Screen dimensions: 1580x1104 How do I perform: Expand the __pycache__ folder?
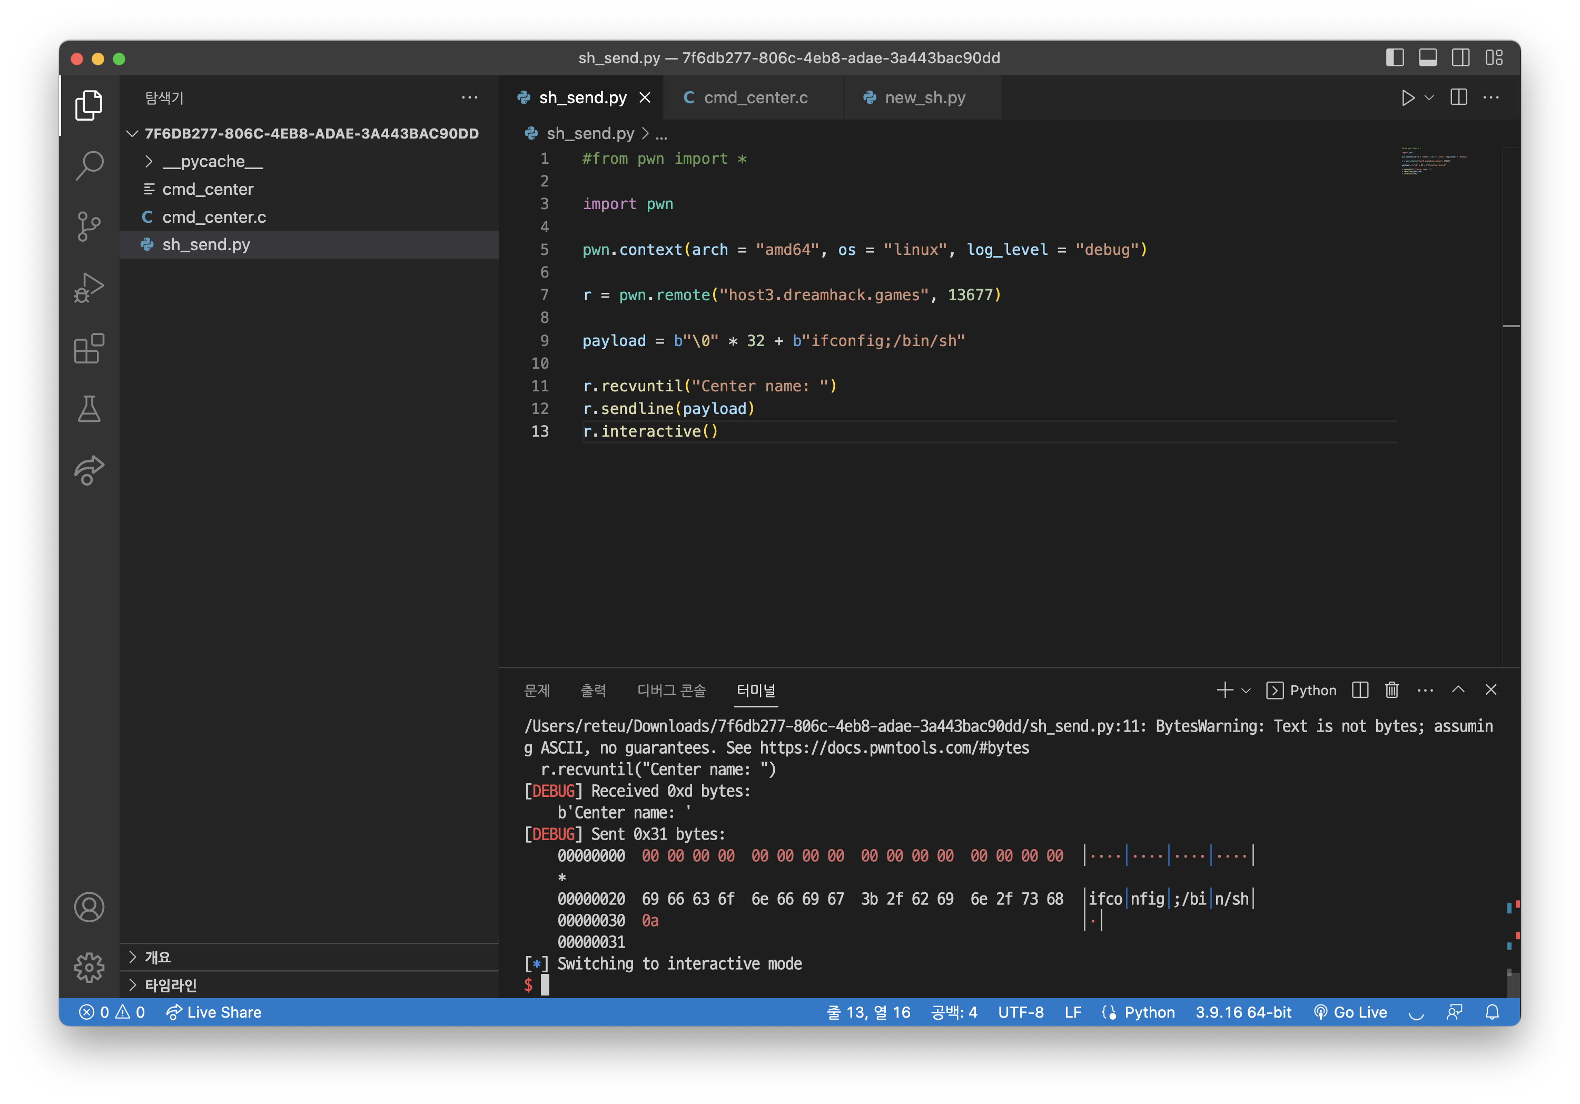coord(212,161)
